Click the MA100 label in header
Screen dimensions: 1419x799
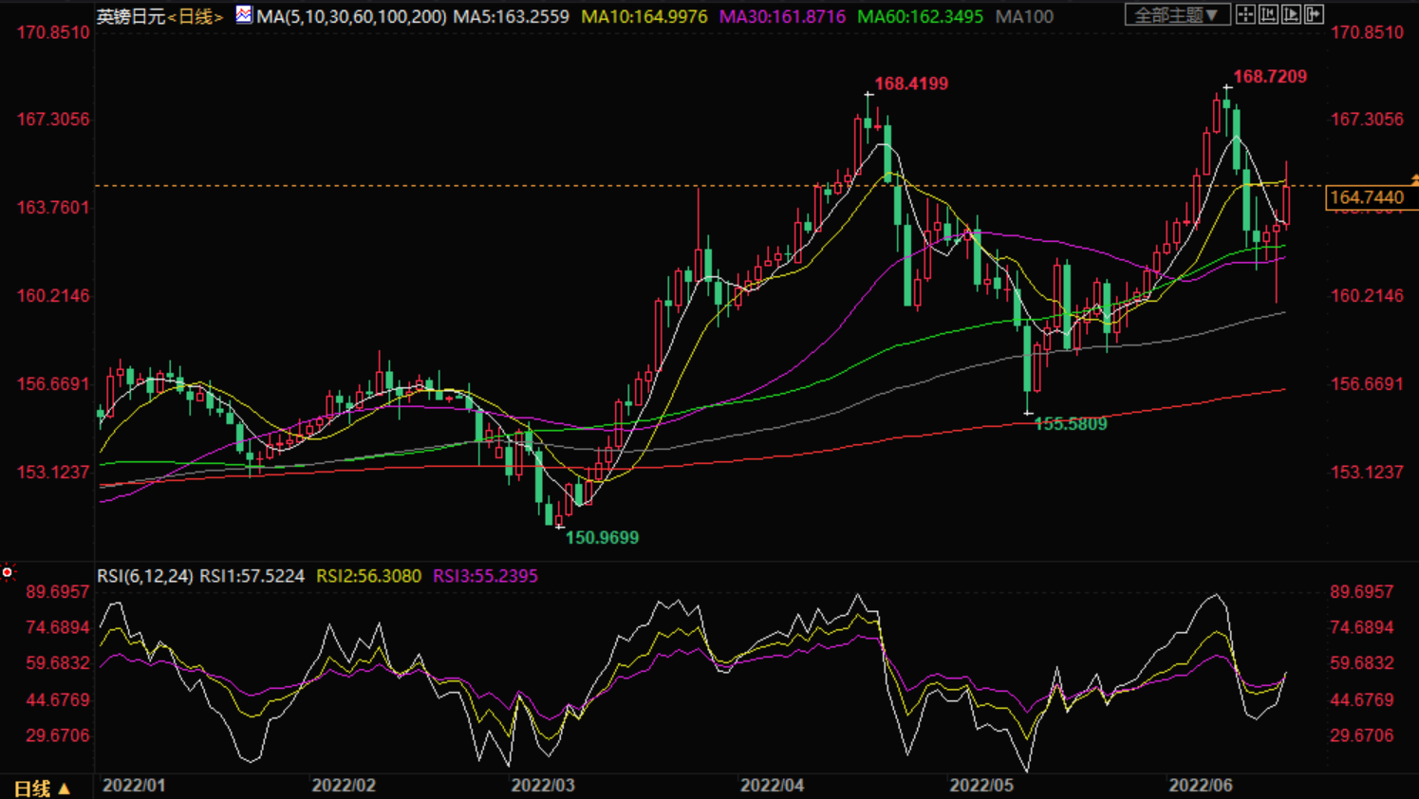point(1024,16)
